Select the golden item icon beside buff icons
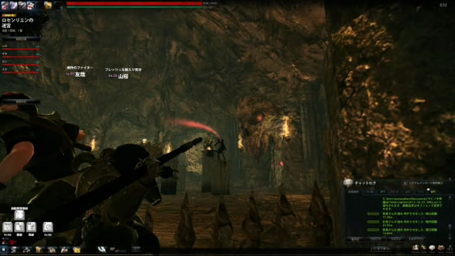 click(x=48, y=5)
